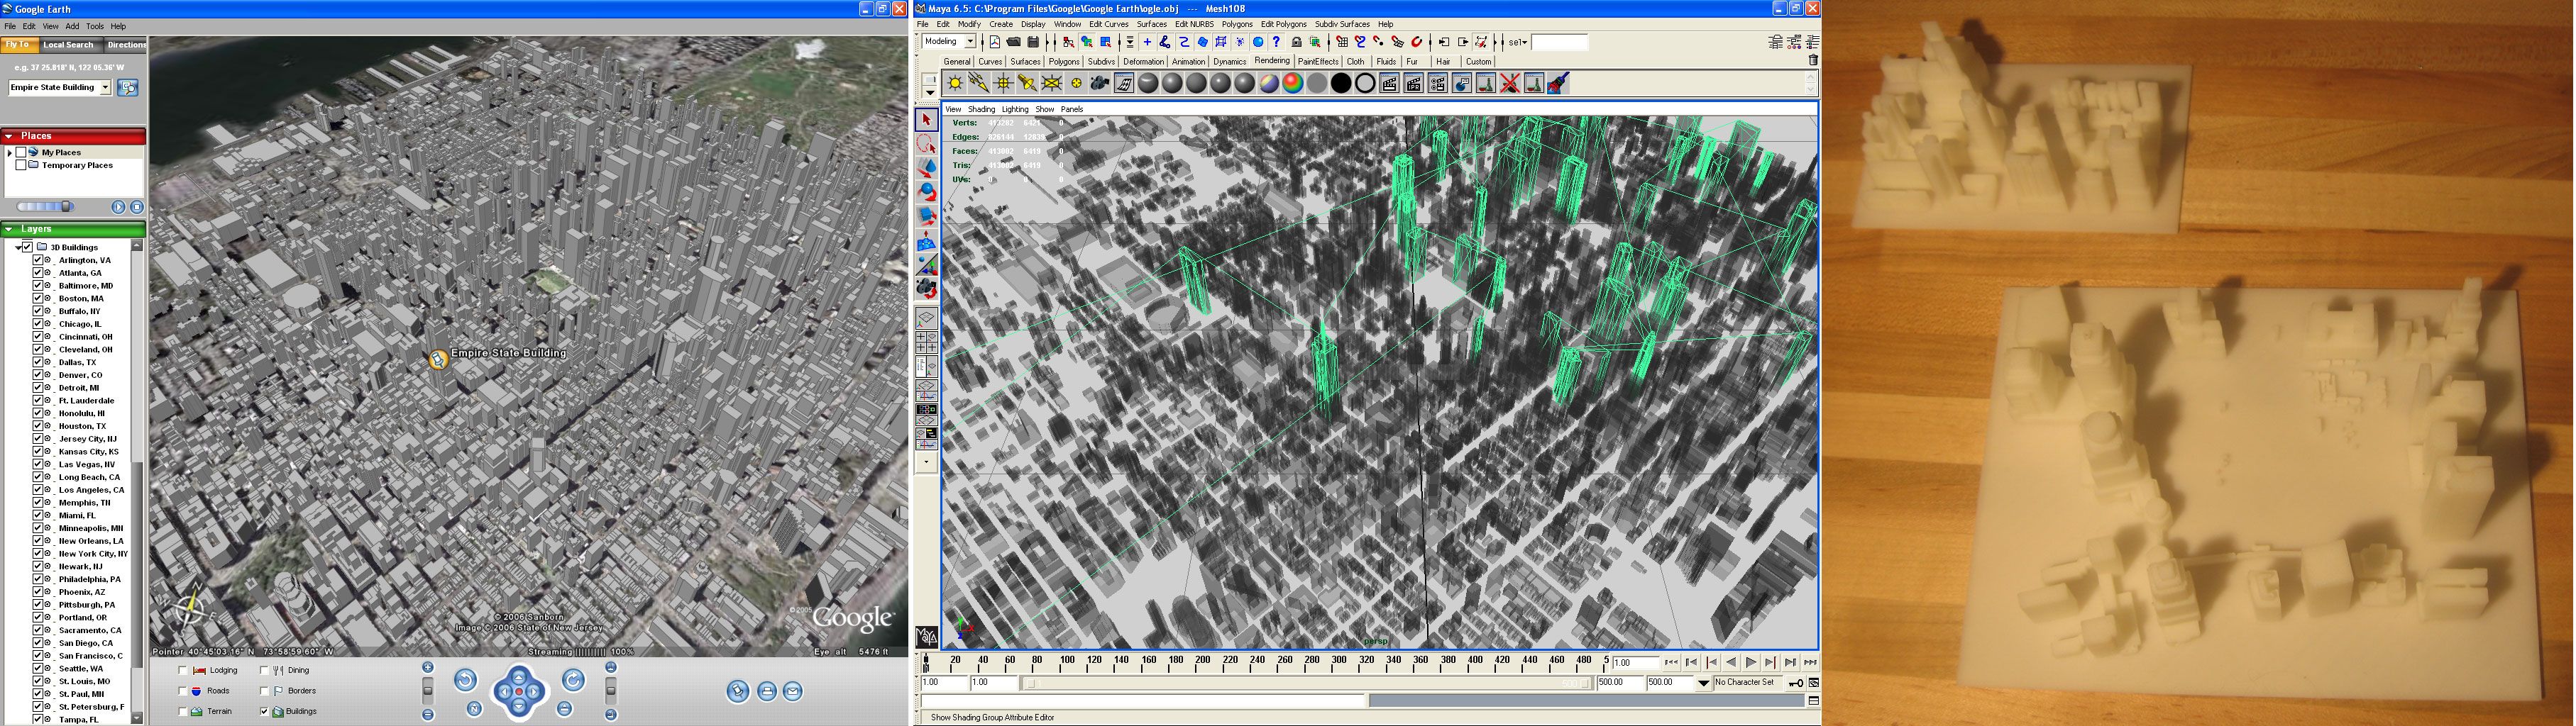Switch to the Local Search tab
2576x726 pixels.
click(68, 45)
